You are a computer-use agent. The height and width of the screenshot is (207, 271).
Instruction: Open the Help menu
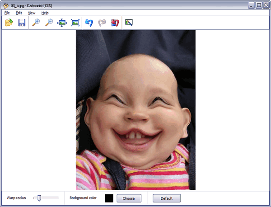(x=45, y=13)
